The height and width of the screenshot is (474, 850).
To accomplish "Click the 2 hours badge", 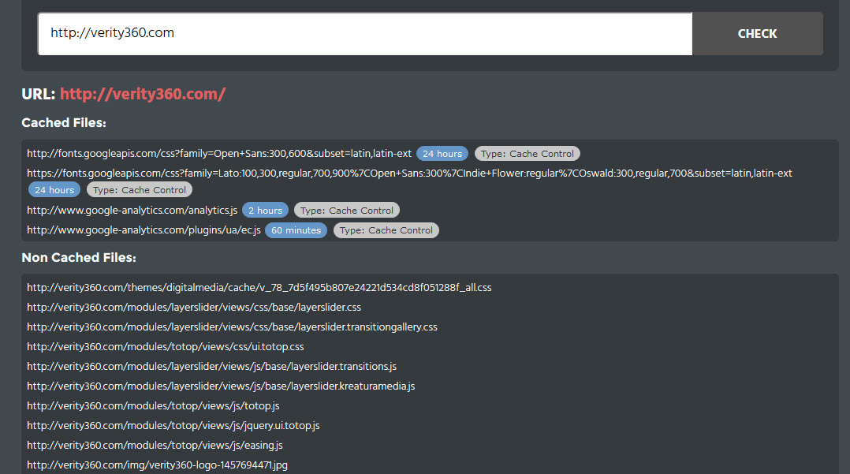I will coord(265,211).
